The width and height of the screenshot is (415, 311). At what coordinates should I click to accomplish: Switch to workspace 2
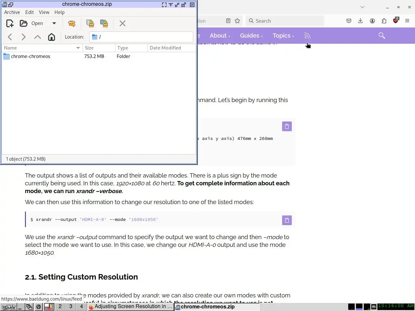60,306
